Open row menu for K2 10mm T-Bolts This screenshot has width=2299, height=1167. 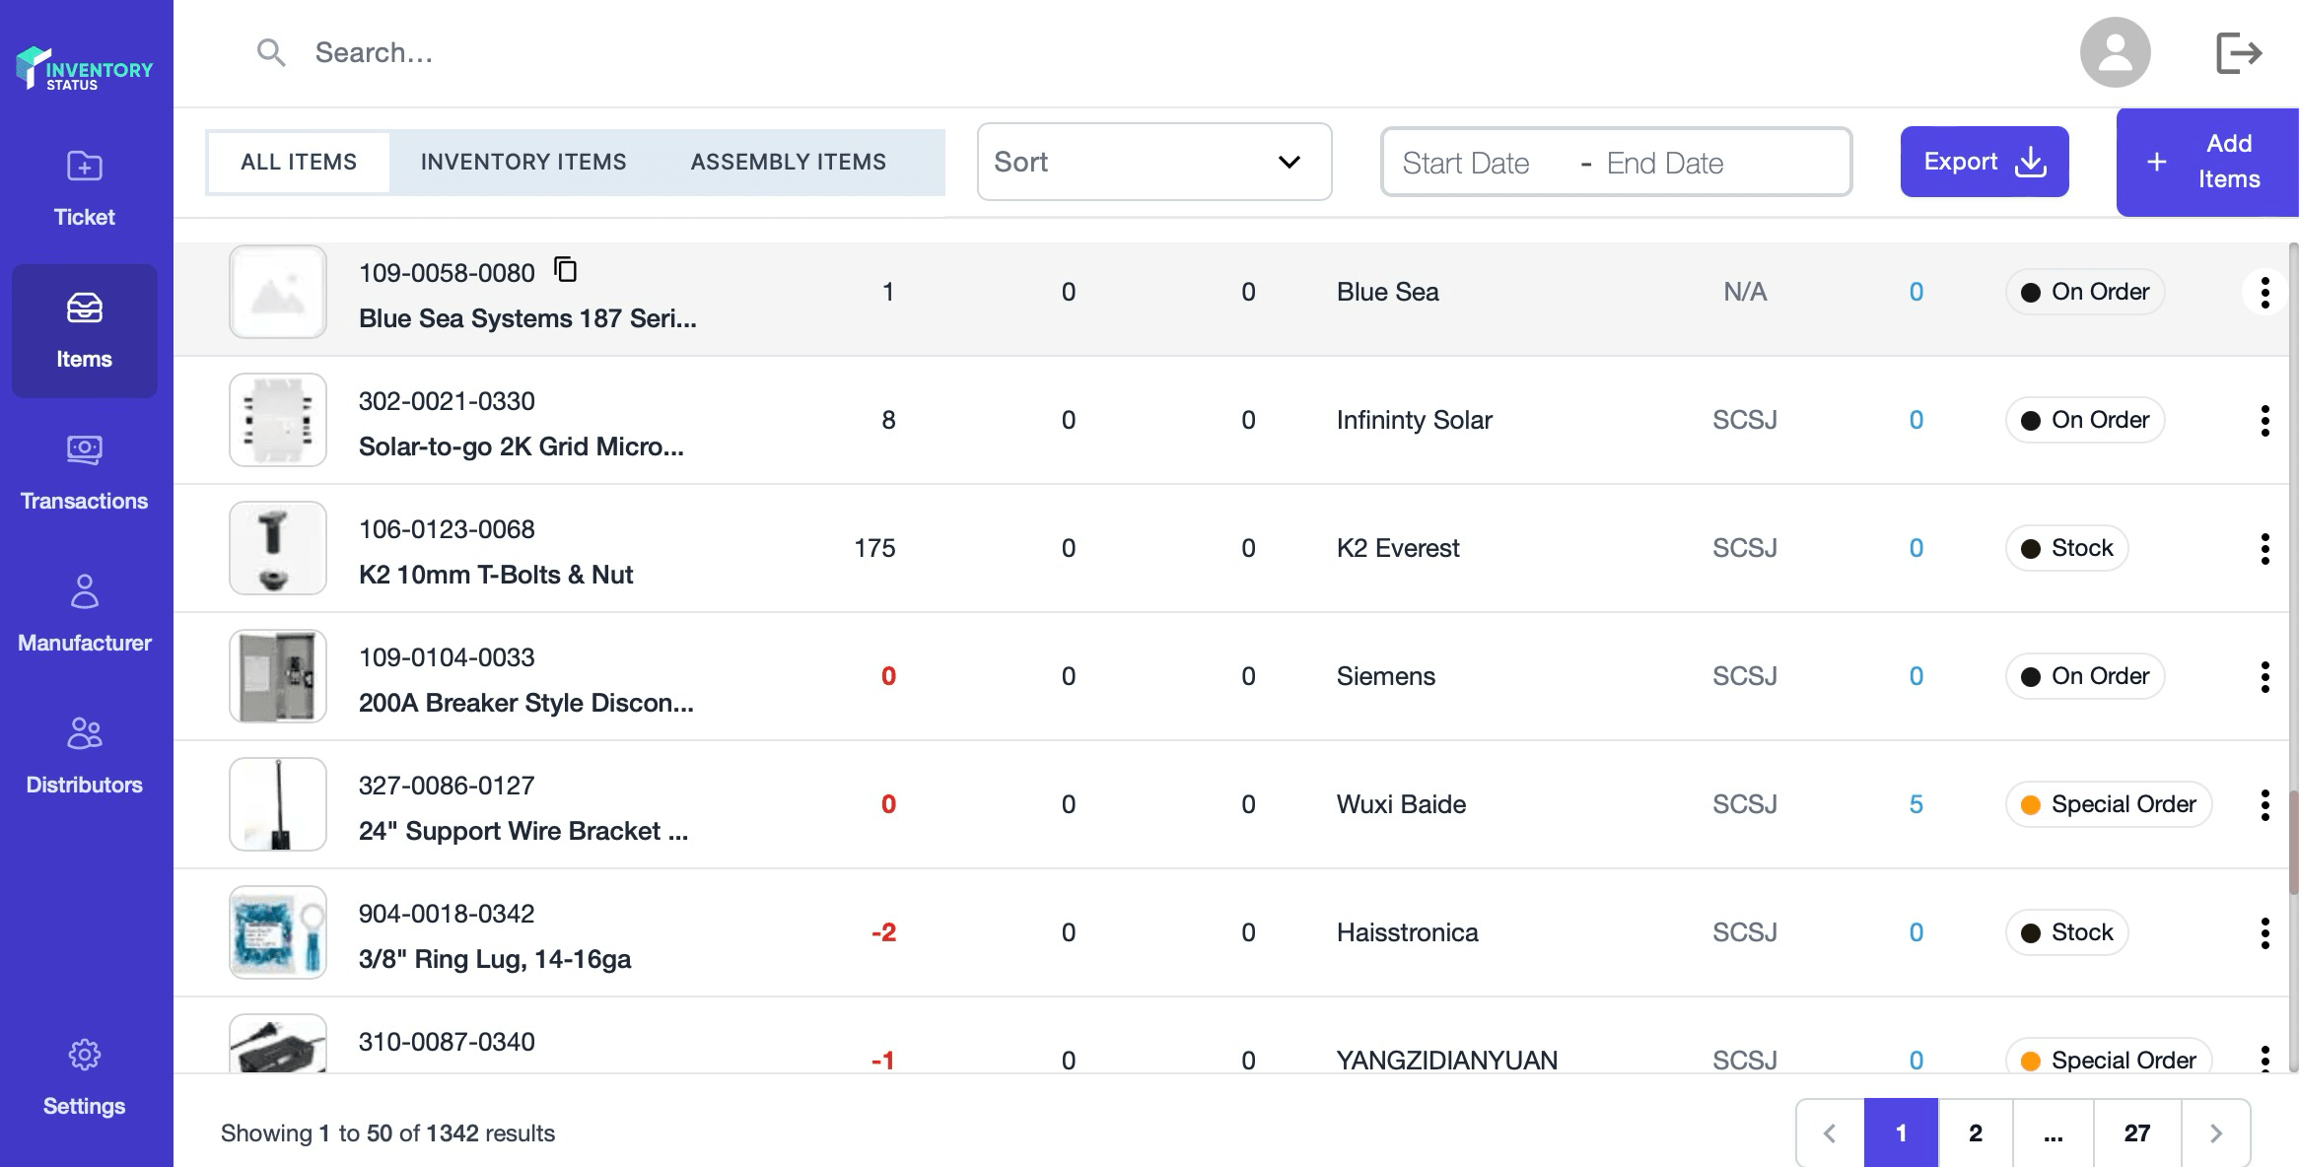point(2264,548)
